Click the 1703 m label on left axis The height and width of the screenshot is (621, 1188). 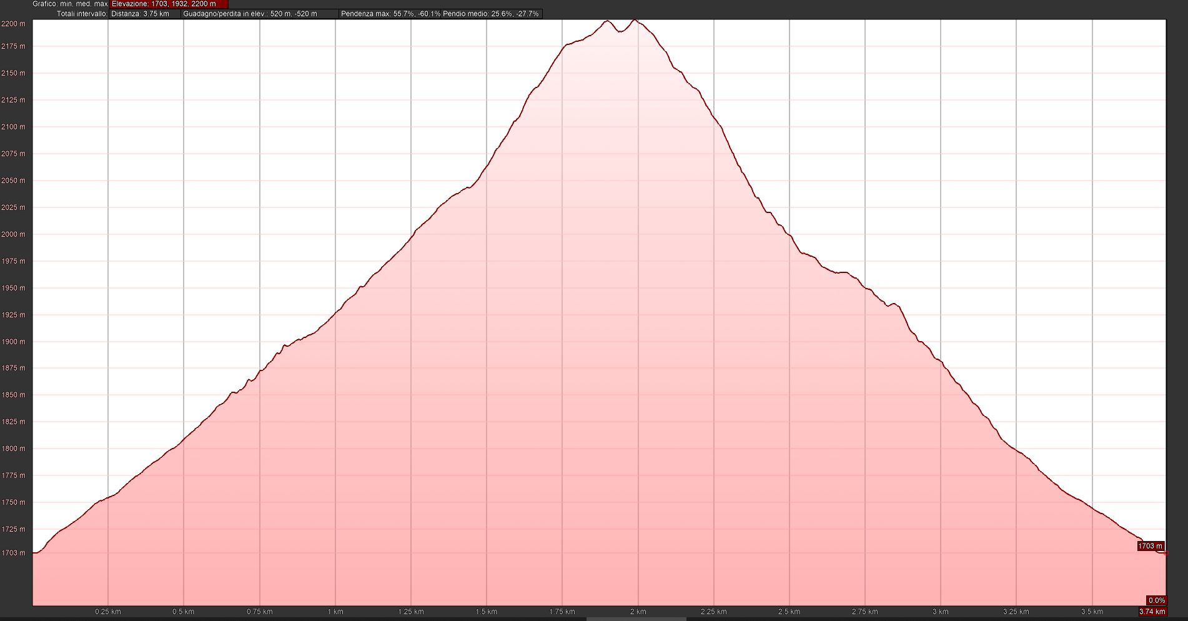click(x=14, y=553)
